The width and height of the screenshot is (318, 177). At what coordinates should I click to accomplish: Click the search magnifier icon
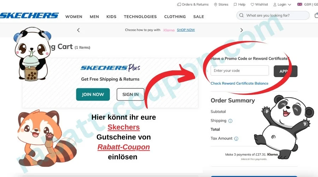(241, 15)
